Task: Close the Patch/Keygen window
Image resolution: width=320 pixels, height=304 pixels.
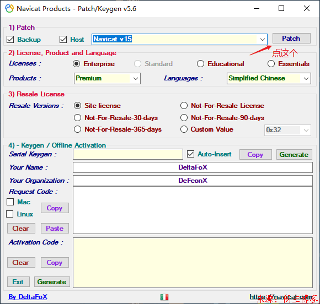Action: [307, 9]
